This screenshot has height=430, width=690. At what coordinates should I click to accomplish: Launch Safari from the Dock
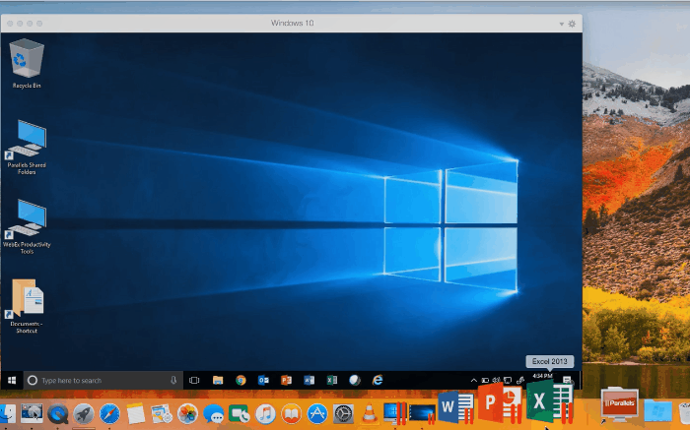click(x=109, y=413)
